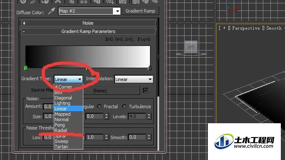Click the Reset Map X icon
The height and width of the screenshot is (160, 285).
(x=58, y=1)
